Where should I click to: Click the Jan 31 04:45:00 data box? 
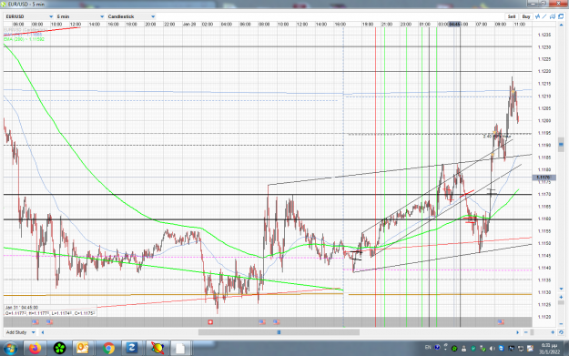click(x=50, y=310)
